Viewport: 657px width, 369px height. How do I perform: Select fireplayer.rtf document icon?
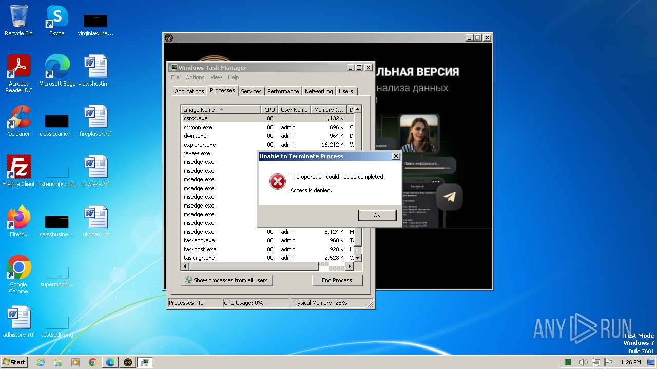[95, 121]
